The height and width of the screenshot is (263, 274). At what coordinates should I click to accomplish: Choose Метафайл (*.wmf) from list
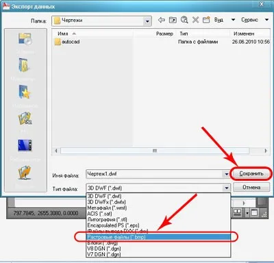pyautogui.click(x=158, y=208)
